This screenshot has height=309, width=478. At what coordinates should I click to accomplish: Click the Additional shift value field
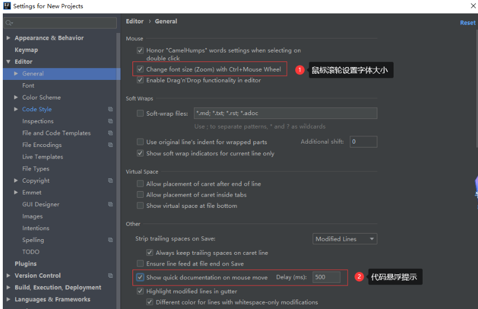point(363,142)
